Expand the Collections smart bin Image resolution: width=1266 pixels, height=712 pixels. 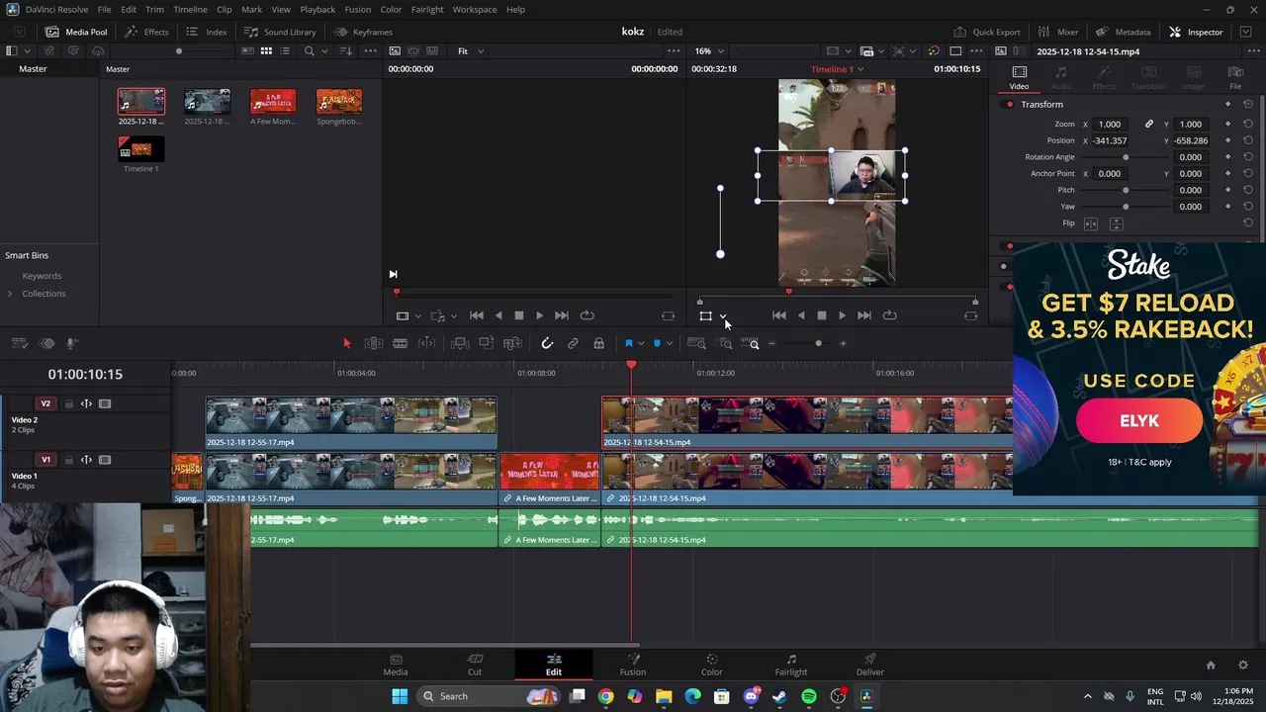pos(10,294)
